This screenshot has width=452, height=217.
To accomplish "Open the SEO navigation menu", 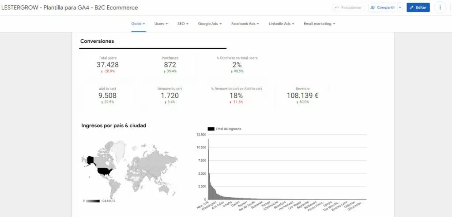I will [183, 24].
